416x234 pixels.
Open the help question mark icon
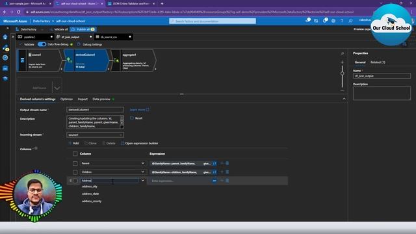(x=342, y=21)
